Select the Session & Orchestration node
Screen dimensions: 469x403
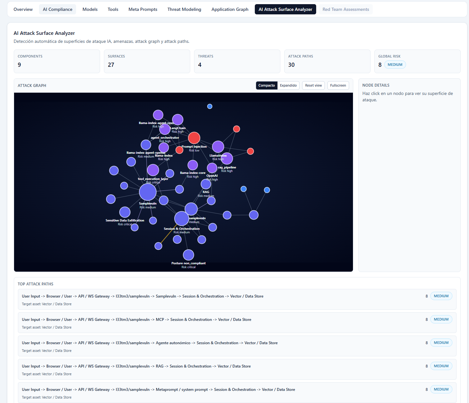[181, 218]
